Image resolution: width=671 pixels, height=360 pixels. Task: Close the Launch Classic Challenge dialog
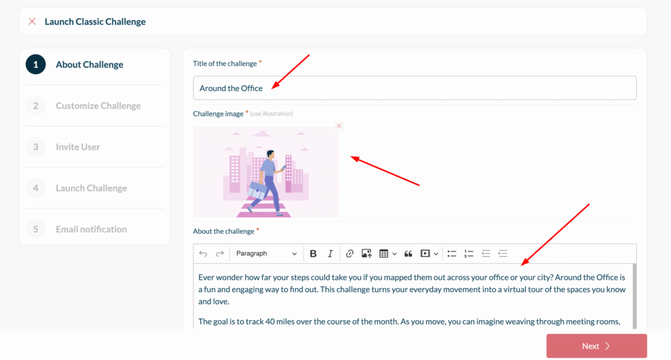pyautogui.click(x=32, y=22)
